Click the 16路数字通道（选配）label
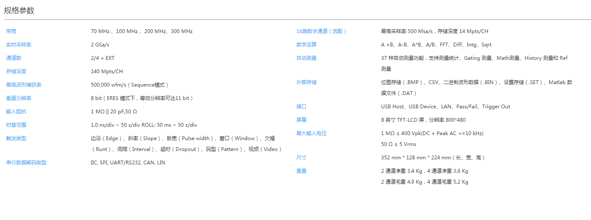This screenshot has width=591, height=220. 322,31
